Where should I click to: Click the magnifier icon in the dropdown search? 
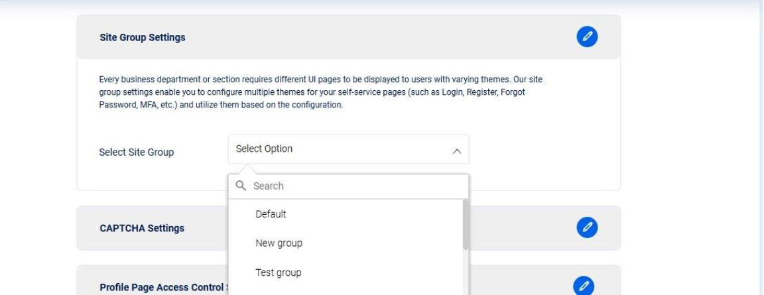click(241, 186)
